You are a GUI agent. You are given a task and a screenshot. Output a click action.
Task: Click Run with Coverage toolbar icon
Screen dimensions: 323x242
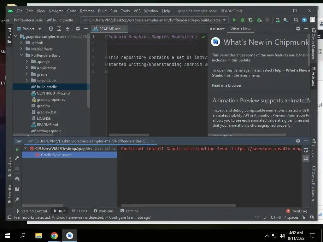[x=250, y=20]
